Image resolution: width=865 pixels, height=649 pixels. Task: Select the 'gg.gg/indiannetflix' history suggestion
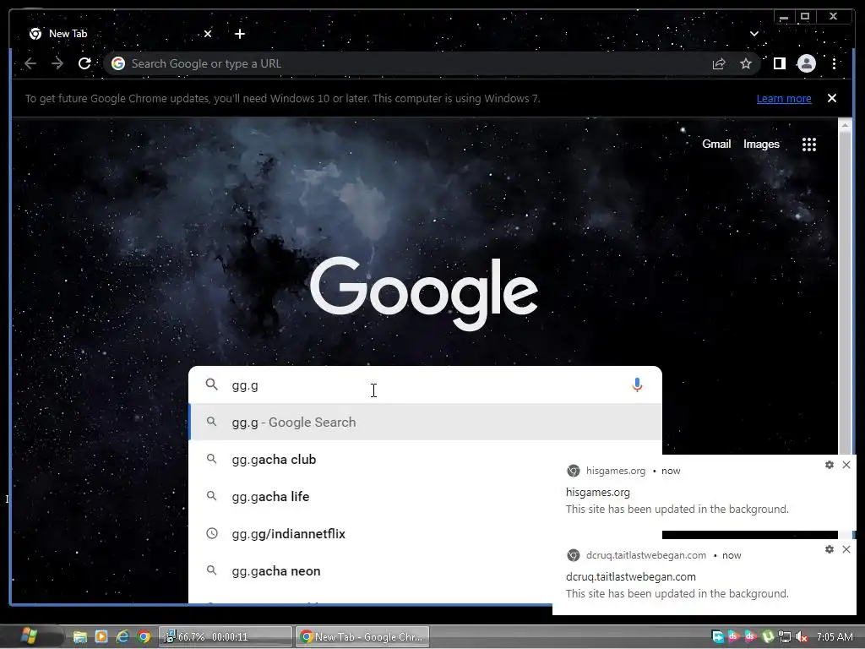[371, 534]
